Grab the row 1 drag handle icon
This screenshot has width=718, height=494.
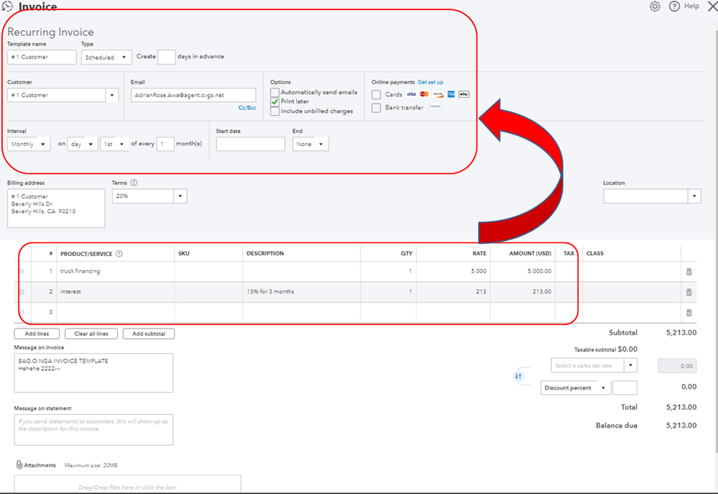[22, 271]
